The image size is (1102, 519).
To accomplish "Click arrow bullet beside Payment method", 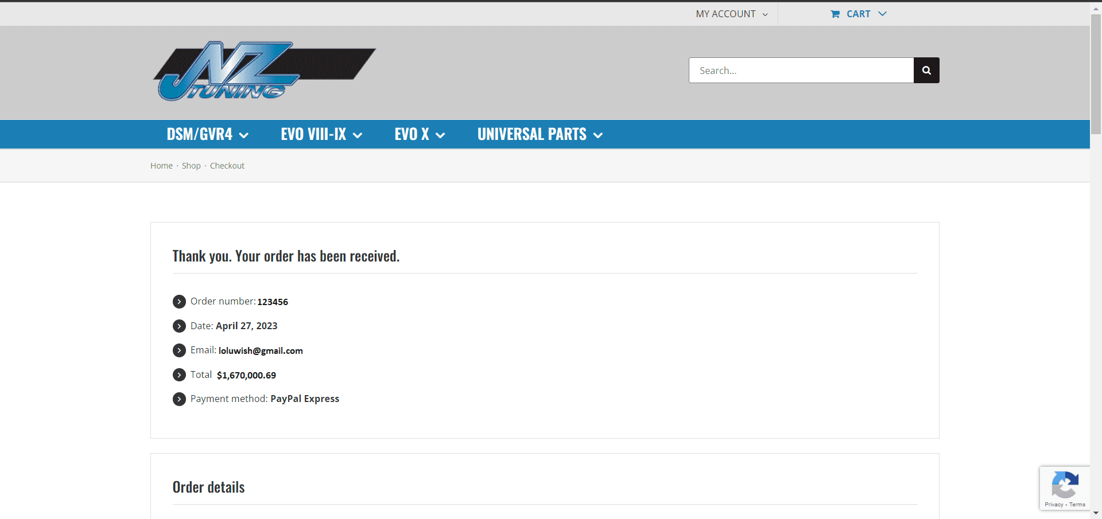I will click(179, 399).
